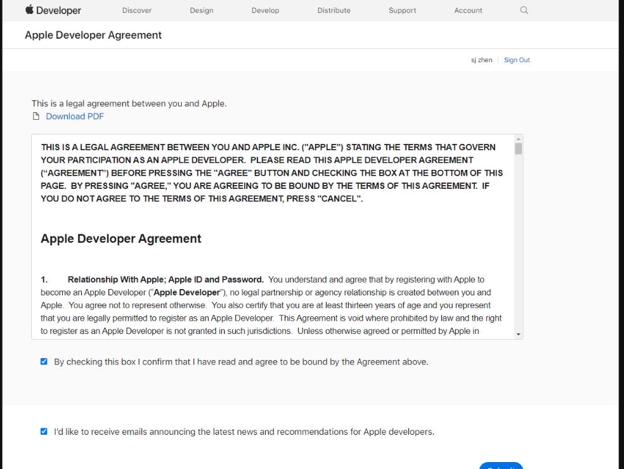Click the sj zhen username
The height and width of the screenshot is (469, 624).
click(x=481, y=60)
